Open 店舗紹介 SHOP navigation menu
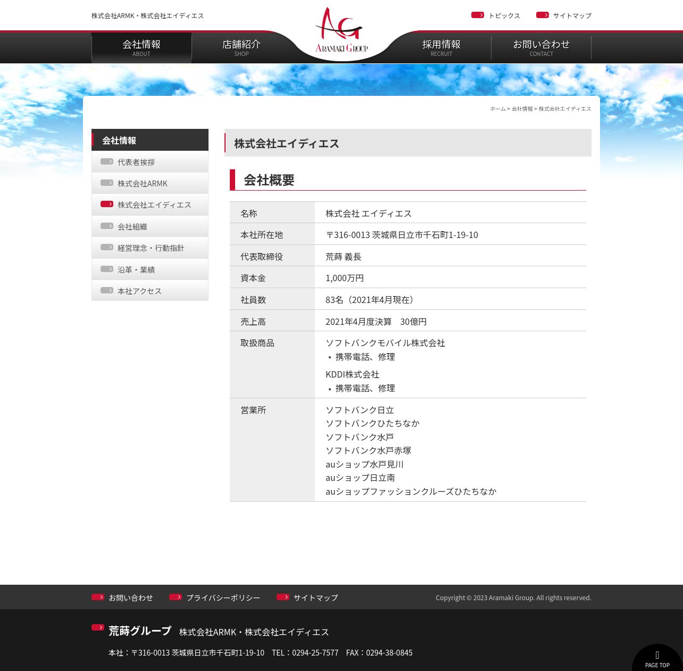683x671 pixels. tap(241, 47)
